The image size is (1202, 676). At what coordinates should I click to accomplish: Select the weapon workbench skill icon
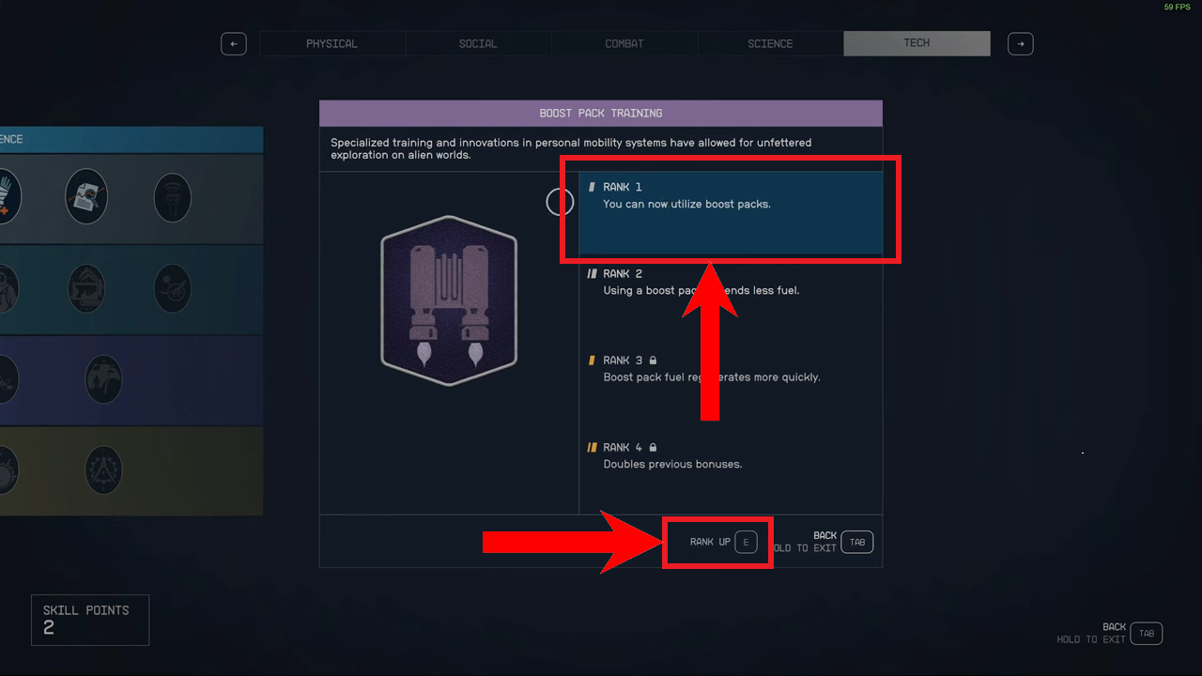tap(87, 288)
